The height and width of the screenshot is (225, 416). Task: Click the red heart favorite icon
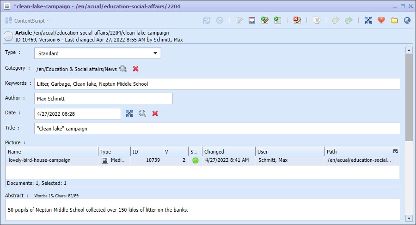pos(381,20)
